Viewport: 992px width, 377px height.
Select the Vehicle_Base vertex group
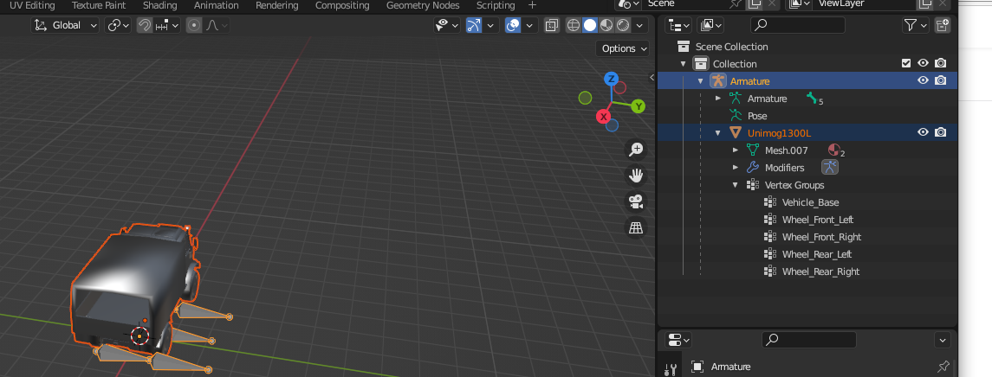pyautogui.click(x=810, y=202)
